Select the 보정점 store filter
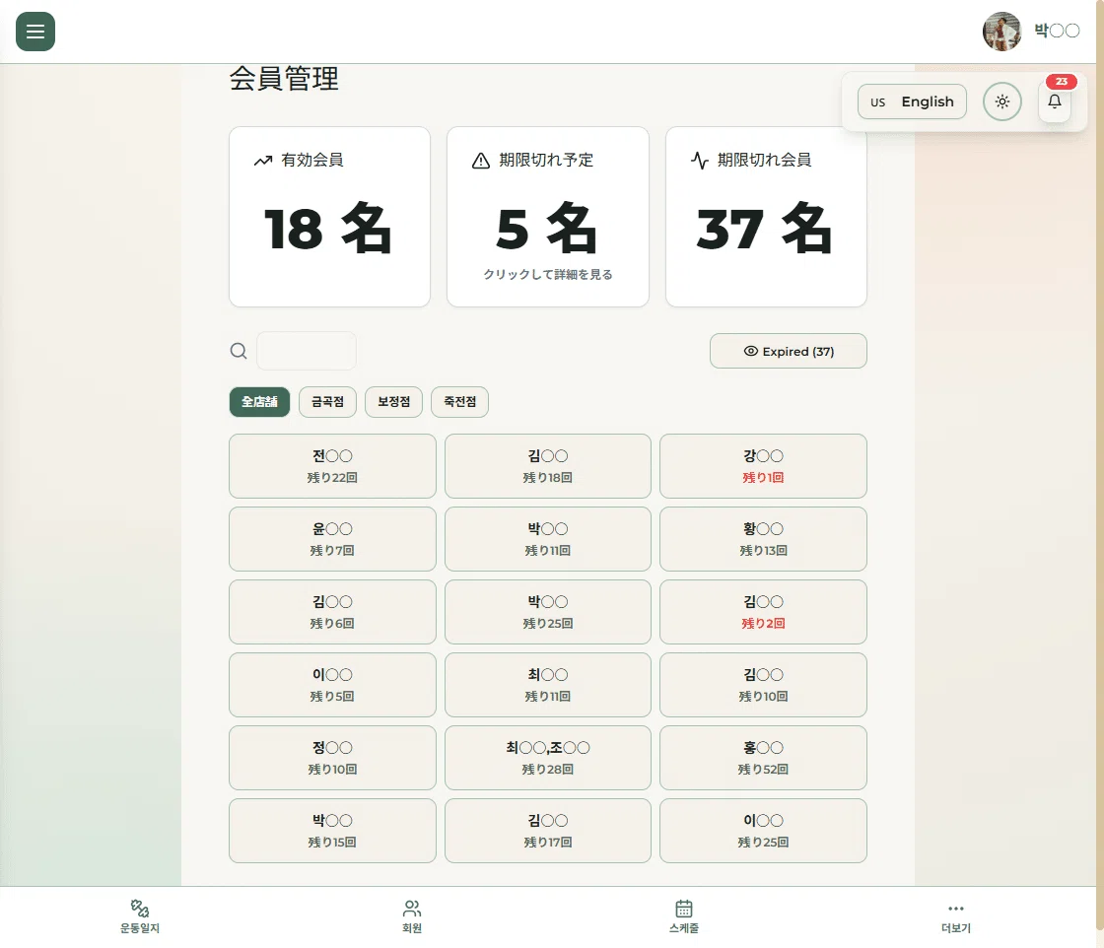The image size is (1104, 948). click(x=393, y=402)
